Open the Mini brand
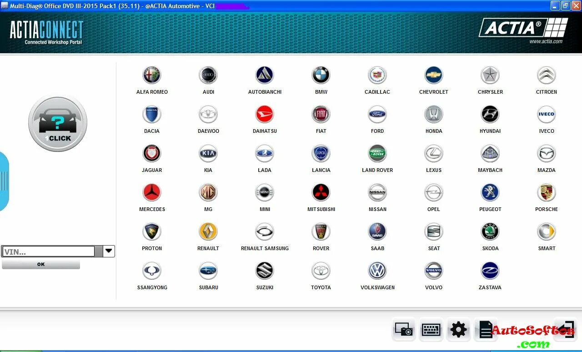Image resolution: width=582 pixels, height=352 pixels. click(265, 192)
